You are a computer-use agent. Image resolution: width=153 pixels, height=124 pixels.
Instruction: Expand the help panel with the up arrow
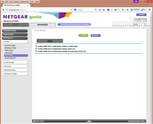tap(89, 121)
